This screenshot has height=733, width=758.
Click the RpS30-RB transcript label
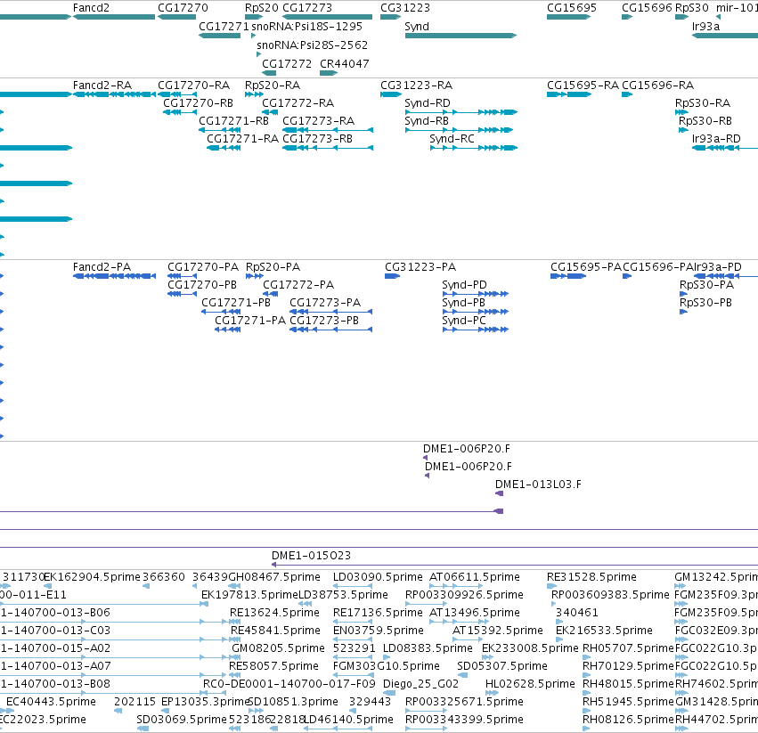tap(705, 121)
